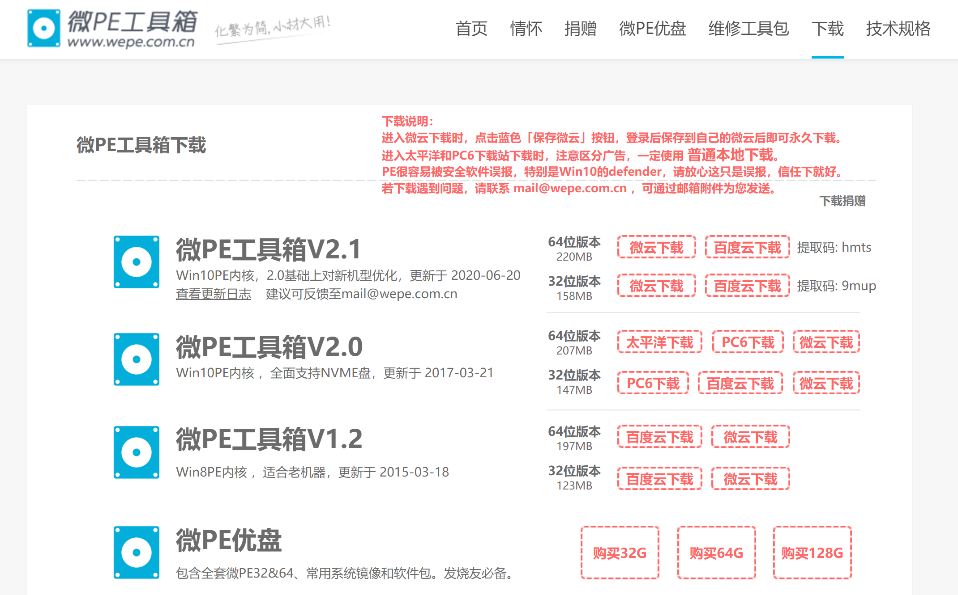Viewport: 958px width, 595px height.
Task: Click the 购买128G button
Action: click(813, 553)
